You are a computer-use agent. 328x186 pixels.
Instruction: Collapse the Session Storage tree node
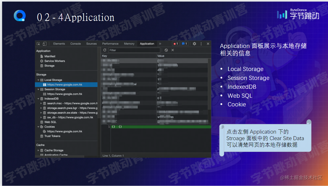(x=38, y=89)
